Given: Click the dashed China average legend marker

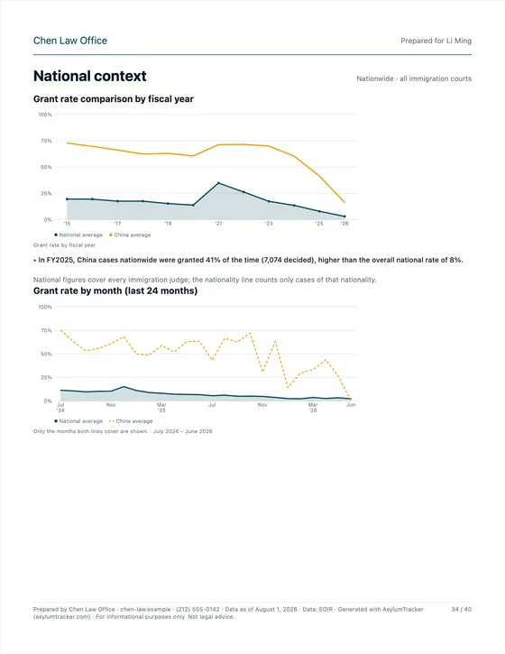Looking at the screenshot, I should point(111,421).
